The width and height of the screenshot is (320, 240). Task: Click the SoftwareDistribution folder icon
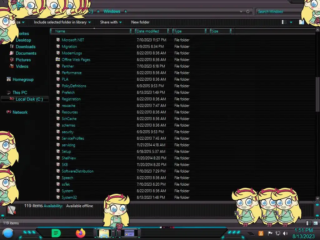click(x=58, y=171)
